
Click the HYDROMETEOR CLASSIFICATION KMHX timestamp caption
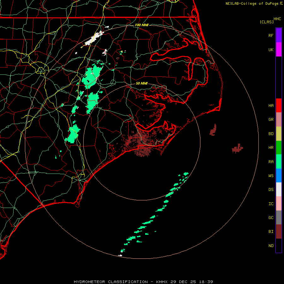[143, 282]
